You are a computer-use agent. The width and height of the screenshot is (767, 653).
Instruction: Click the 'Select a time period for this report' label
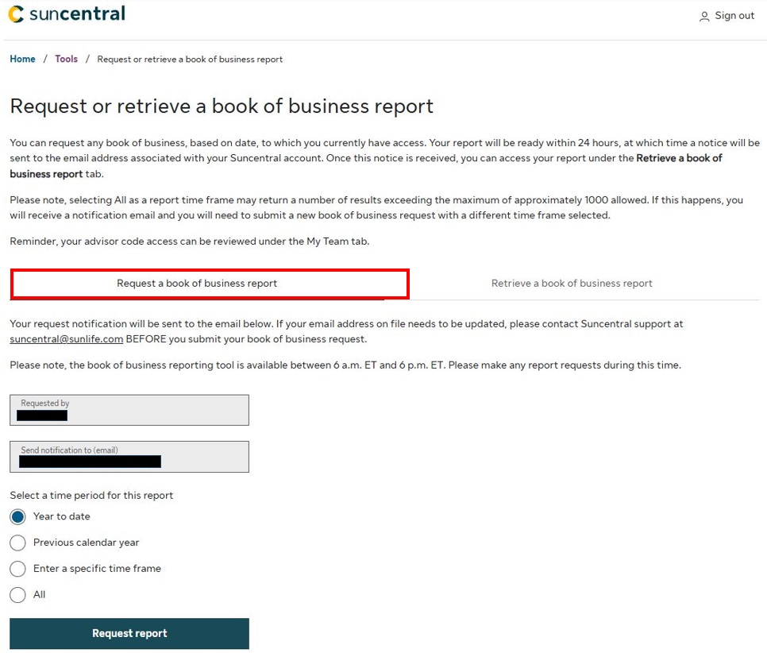coord(91,496)
